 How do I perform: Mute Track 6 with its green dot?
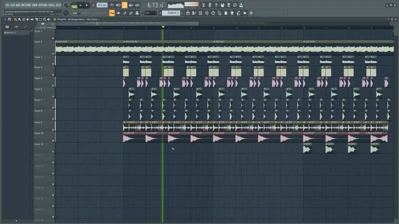(x=53, y=96)
